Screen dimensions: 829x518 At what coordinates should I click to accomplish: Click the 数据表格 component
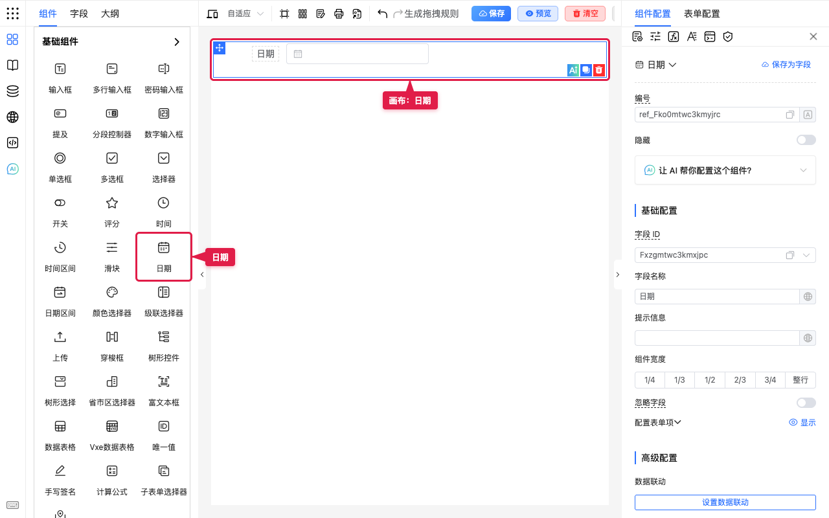coord(60,436)
